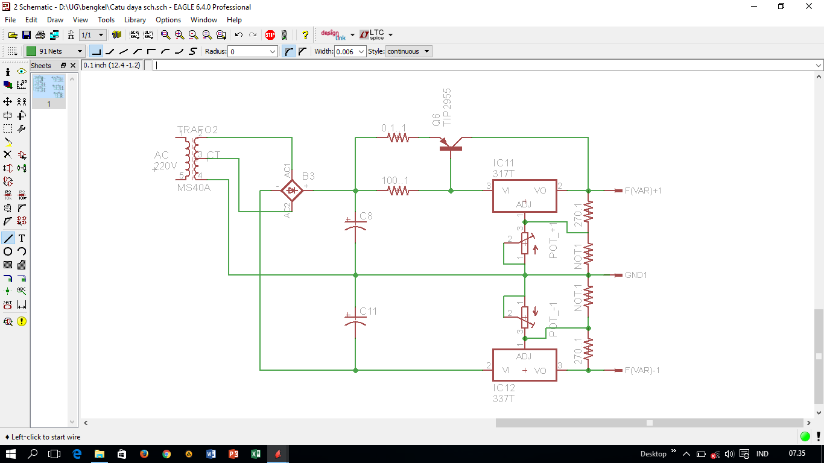Select the straight diagonal wire bend style
This screenshot has width=824, height=463.
(124, 51)
